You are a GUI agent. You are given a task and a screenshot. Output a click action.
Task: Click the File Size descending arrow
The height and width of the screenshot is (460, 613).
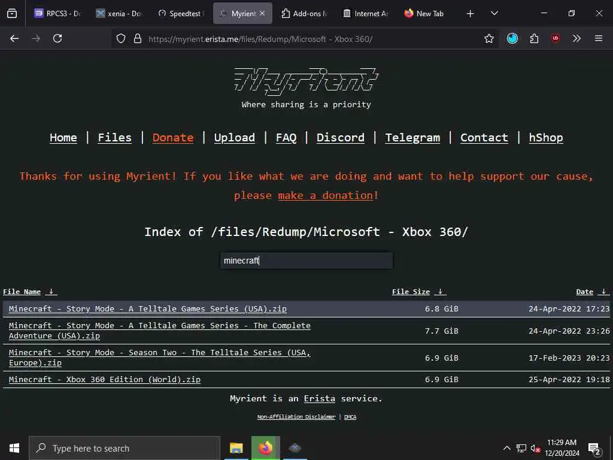pos(441,292)
